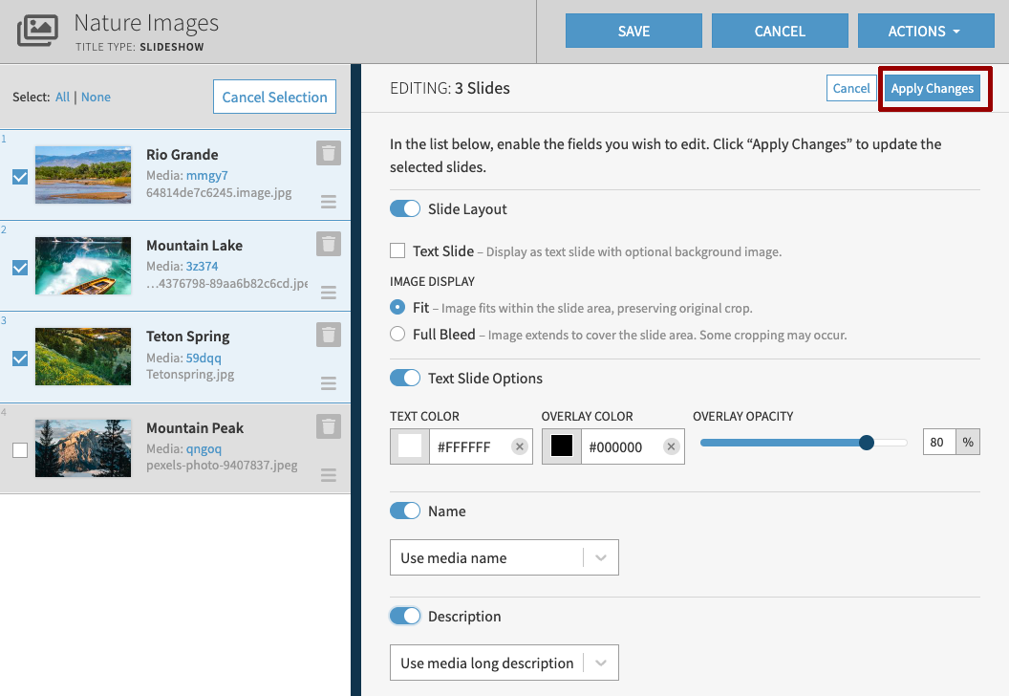Delete the Rio Grande slide via trash icon
This screenshot has width=1009, height=696.
pyautogui.click(x=328, y=153)
